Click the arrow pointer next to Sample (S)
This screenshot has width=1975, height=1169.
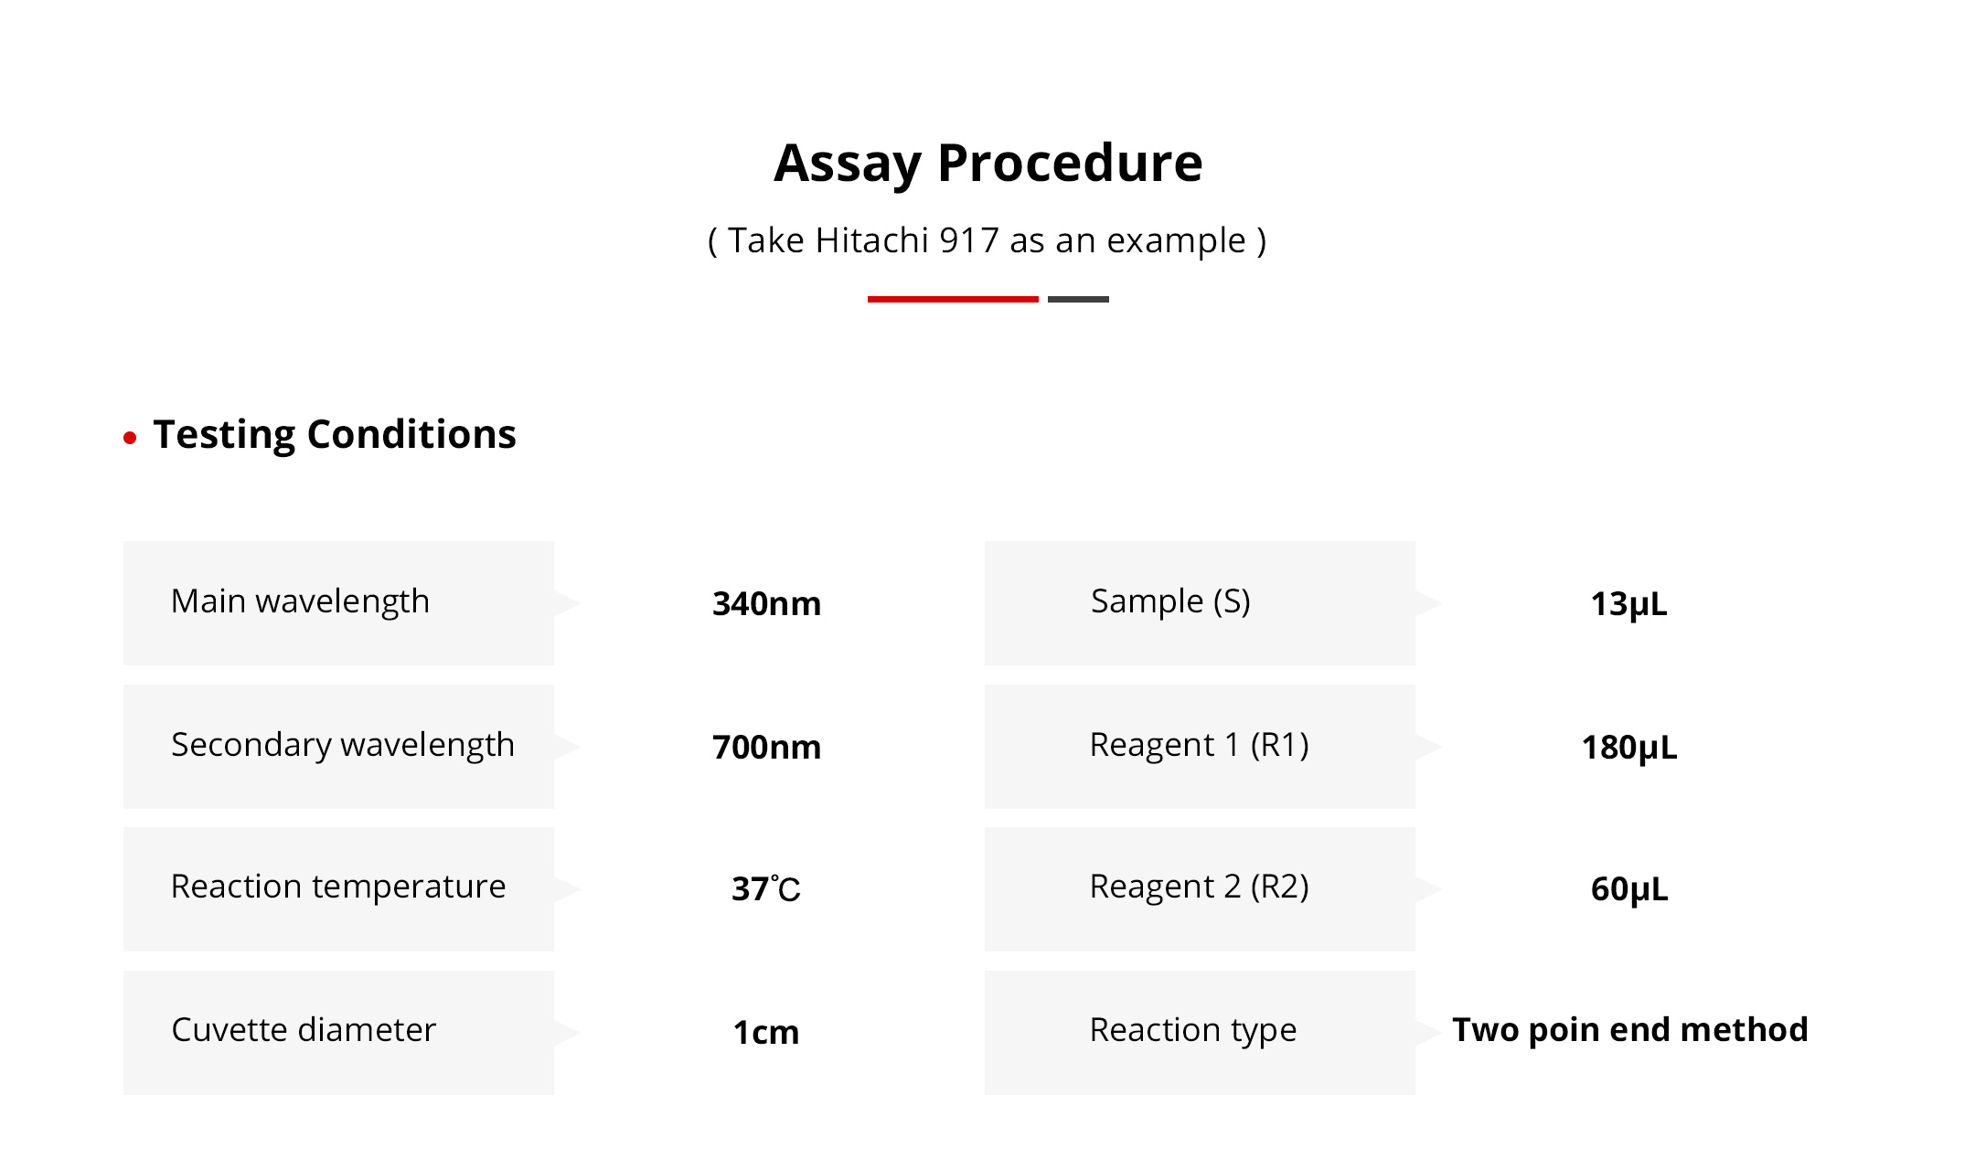(1427, 603)
